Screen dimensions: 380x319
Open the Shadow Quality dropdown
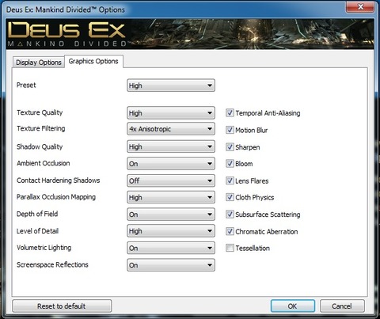171,146
